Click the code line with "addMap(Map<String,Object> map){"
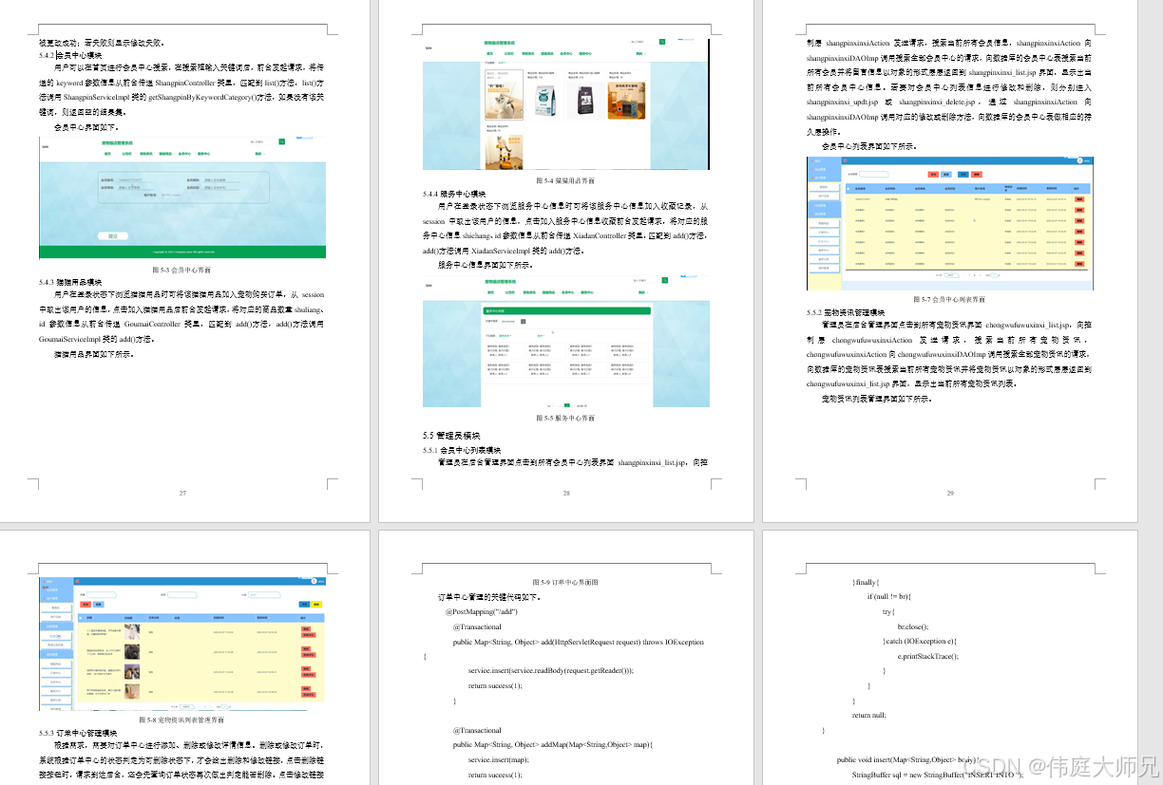Screen dimensions: 1163x785 tap(554, 745)
